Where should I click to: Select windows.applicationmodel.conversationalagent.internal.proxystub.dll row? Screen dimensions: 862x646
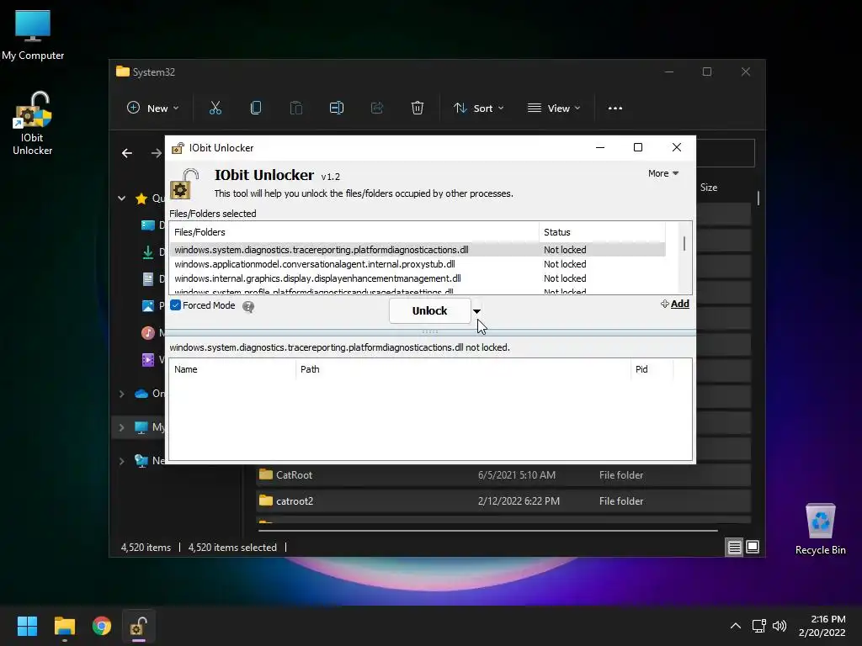[x=418, y=264]
